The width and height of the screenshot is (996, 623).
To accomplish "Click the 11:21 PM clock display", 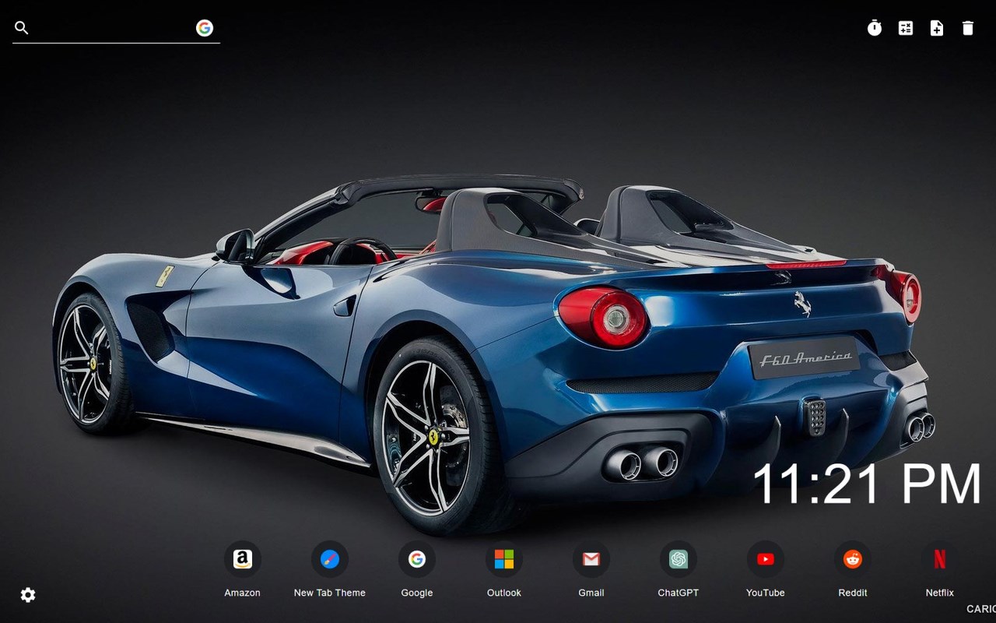I will point(867,484).
